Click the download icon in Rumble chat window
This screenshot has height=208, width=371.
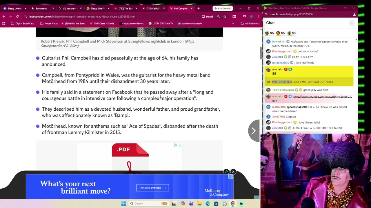click(x=354, y=14)
